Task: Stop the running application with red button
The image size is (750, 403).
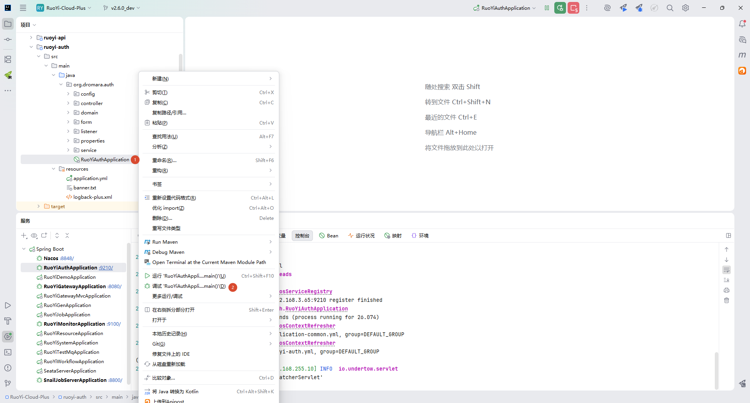Action: click(573, 8)
